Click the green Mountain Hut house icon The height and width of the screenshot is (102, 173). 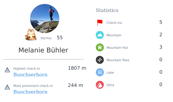click(x=100, y=47)
